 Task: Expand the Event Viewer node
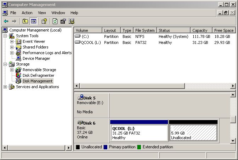pos(12,41)
